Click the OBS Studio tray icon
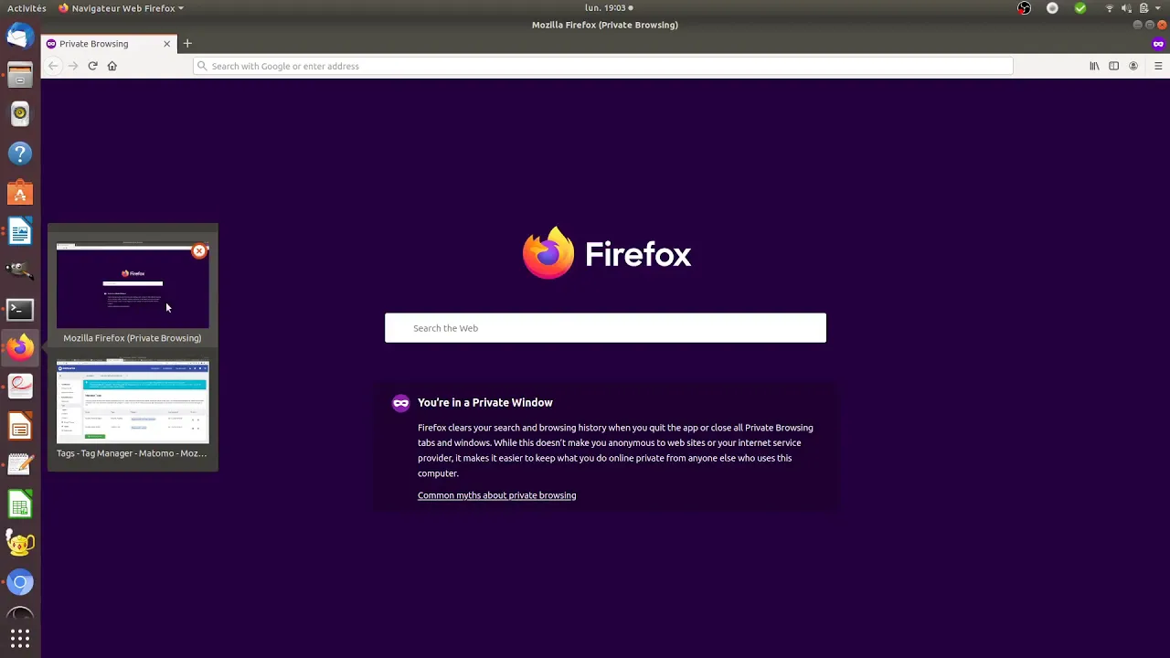 1024,8
